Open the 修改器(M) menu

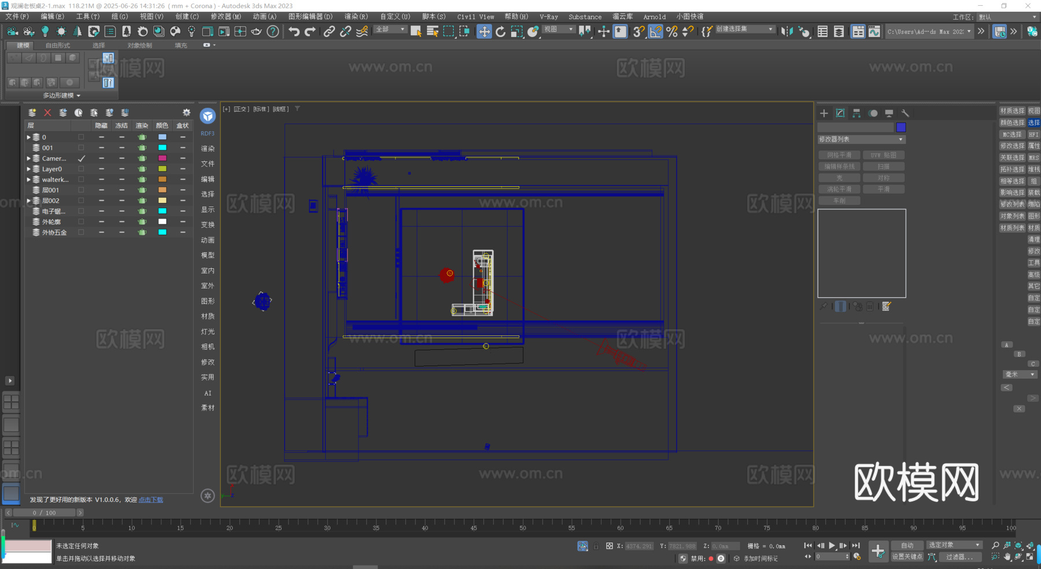226,16
